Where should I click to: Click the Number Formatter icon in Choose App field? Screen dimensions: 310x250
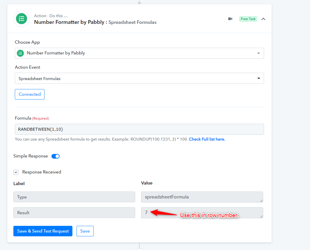coord(20,53)
